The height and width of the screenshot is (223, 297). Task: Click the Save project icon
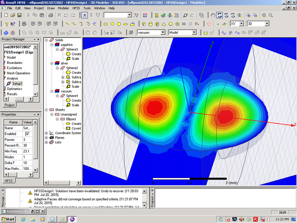19,15
